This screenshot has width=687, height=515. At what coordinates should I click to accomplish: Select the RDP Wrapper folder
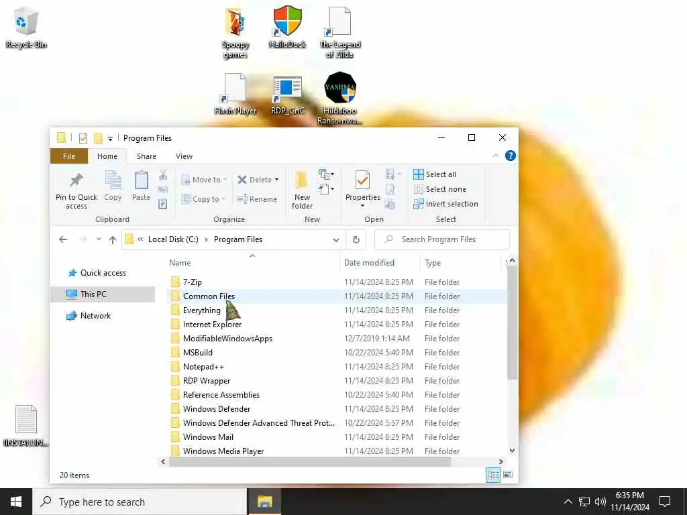(x=207, y=381)
